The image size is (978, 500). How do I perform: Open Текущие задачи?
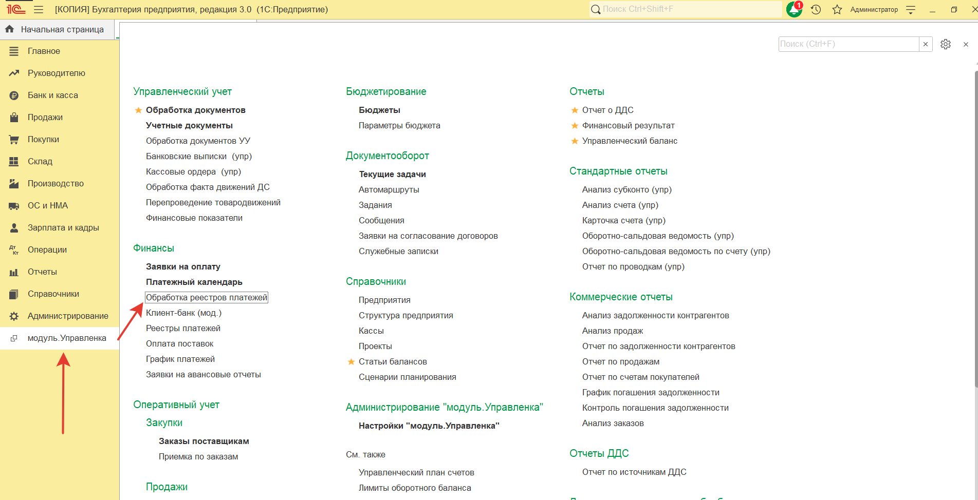[392, 174]
